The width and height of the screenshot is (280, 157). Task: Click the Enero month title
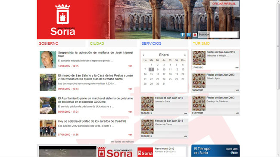point(164,55)
